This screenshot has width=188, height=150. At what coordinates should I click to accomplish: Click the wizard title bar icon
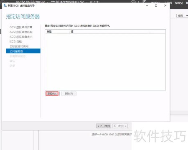(x=5, y=5)
